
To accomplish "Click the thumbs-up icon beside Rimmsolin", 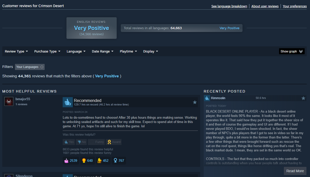I will (207, 98).
